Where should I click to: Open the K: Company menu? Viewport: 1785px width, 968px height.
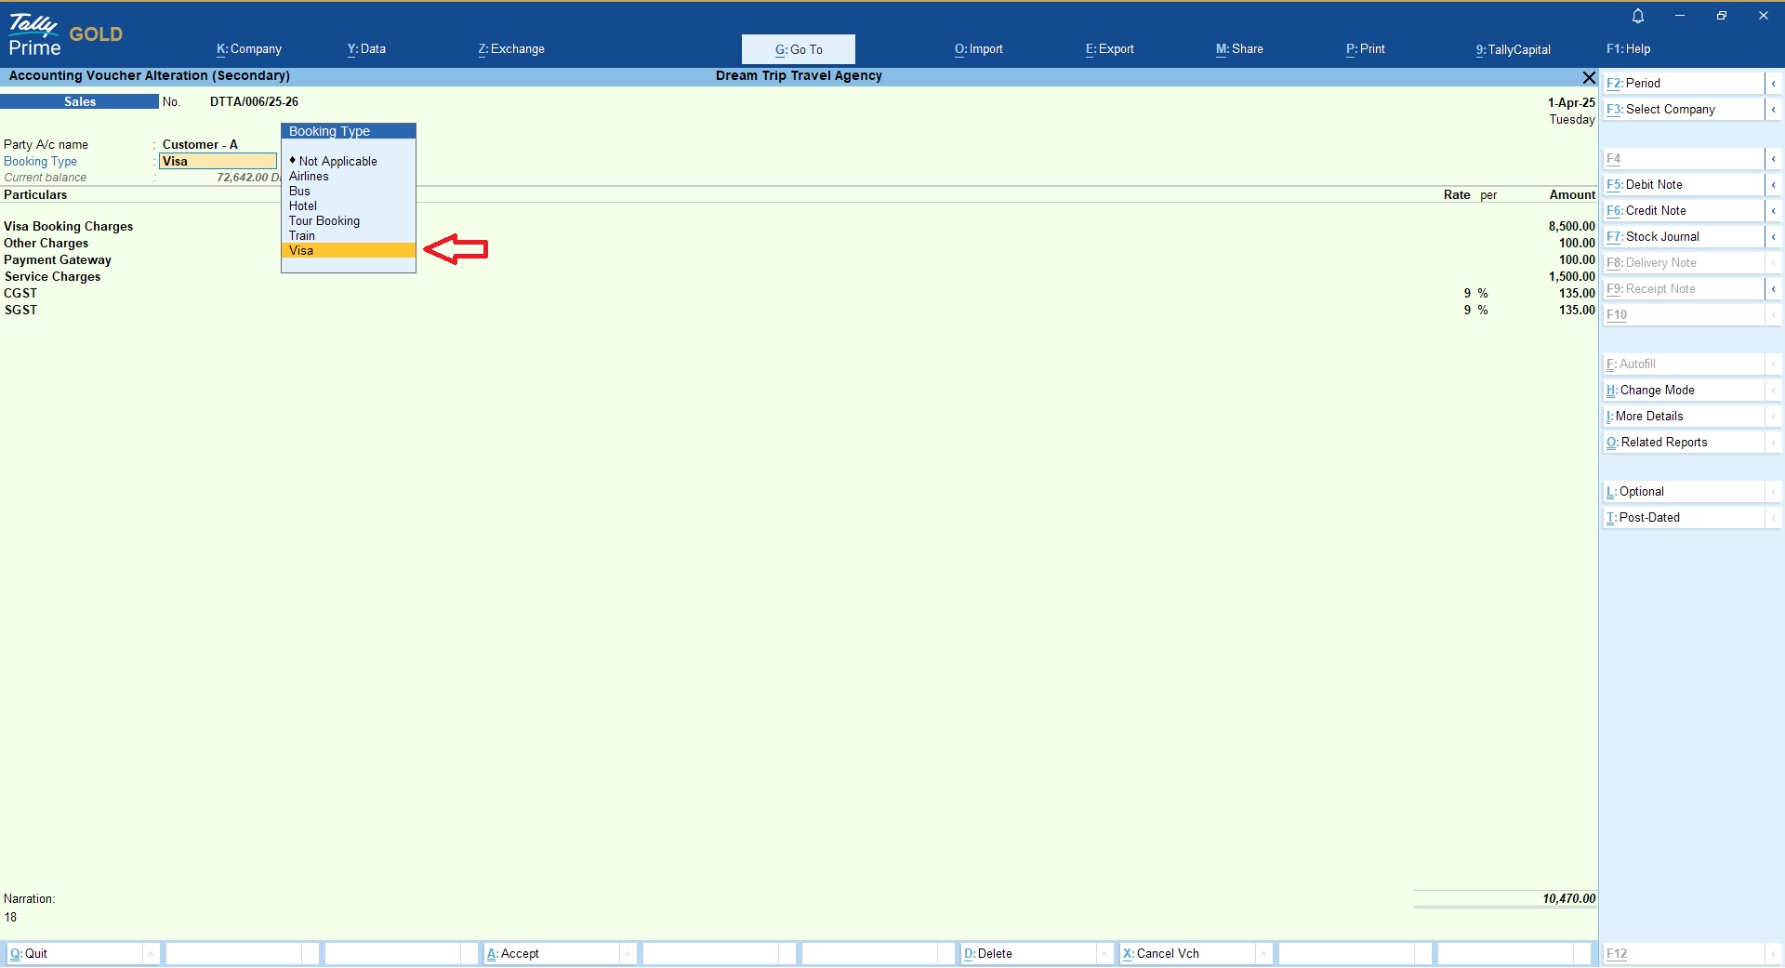tap(249, 49)
